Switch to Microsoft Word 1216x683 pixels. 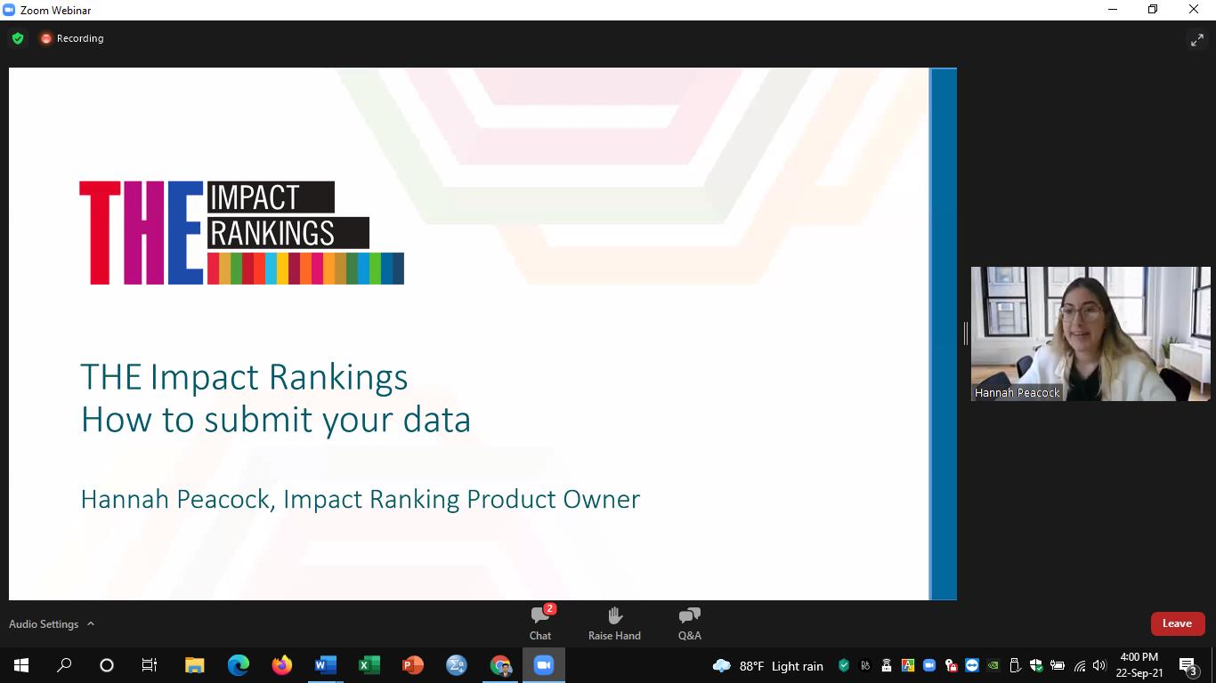click(325, 665)
